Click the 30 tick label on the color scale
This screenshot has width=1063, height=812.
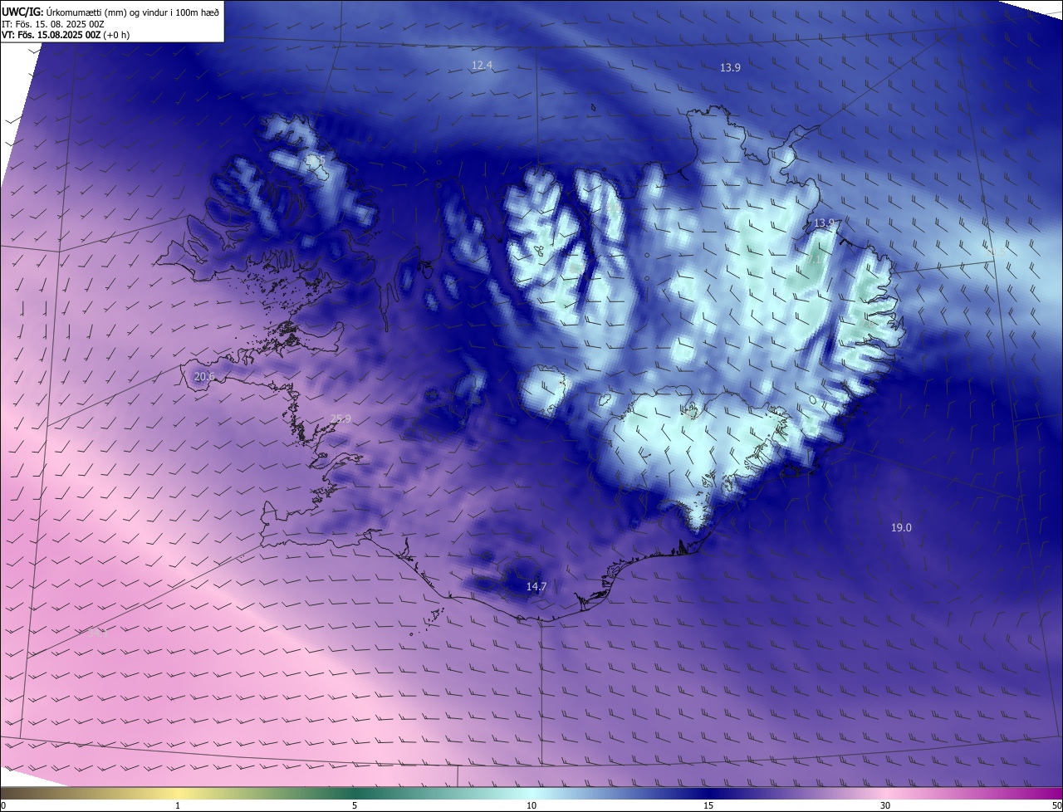click(x=885, y=805)
